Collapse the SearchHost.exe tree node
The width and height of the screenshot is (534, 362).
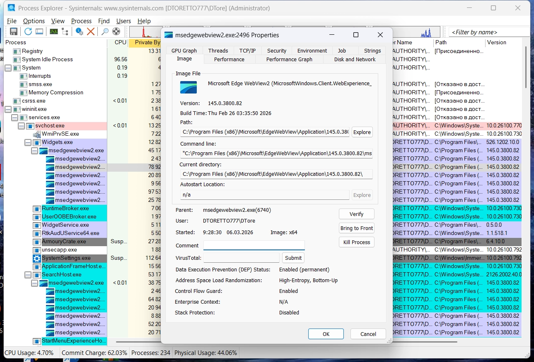[x=28, y=275]
